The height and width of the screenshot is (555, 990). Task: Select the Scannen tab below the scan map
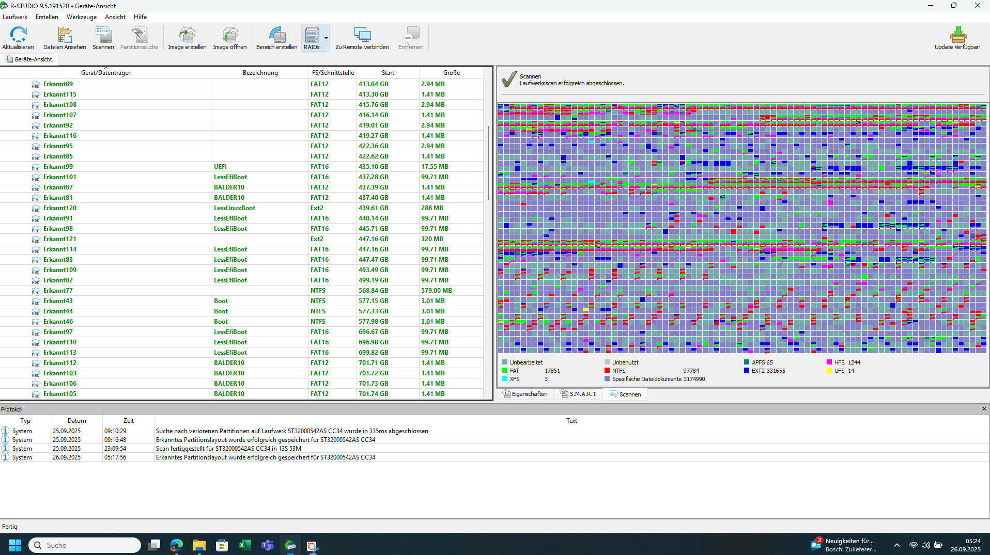pos(625,394)
